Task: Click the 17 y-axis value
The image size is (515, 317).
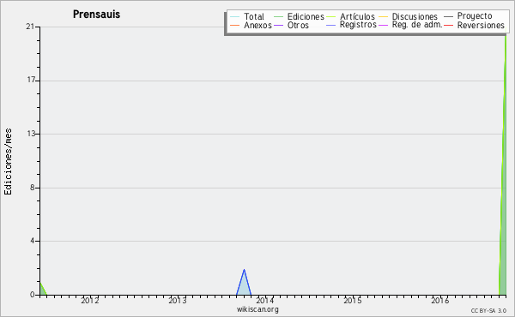Action: pyautogui.click(x=31, y=80)
